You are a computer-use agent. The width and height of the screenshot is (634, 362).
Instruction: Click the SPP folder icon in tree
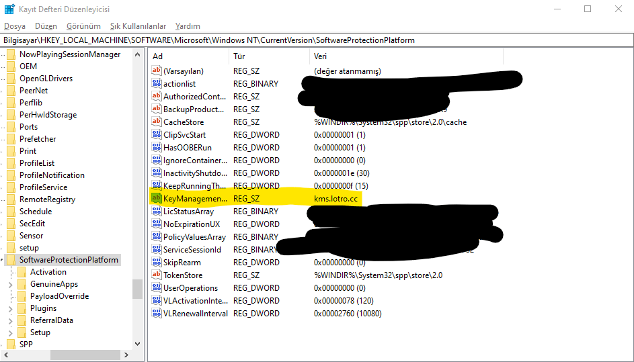click(11, 345)
